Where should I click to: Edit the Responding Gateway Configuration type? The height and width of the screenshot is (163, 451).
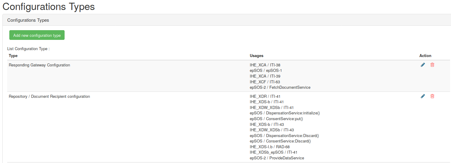pos(423,65)
